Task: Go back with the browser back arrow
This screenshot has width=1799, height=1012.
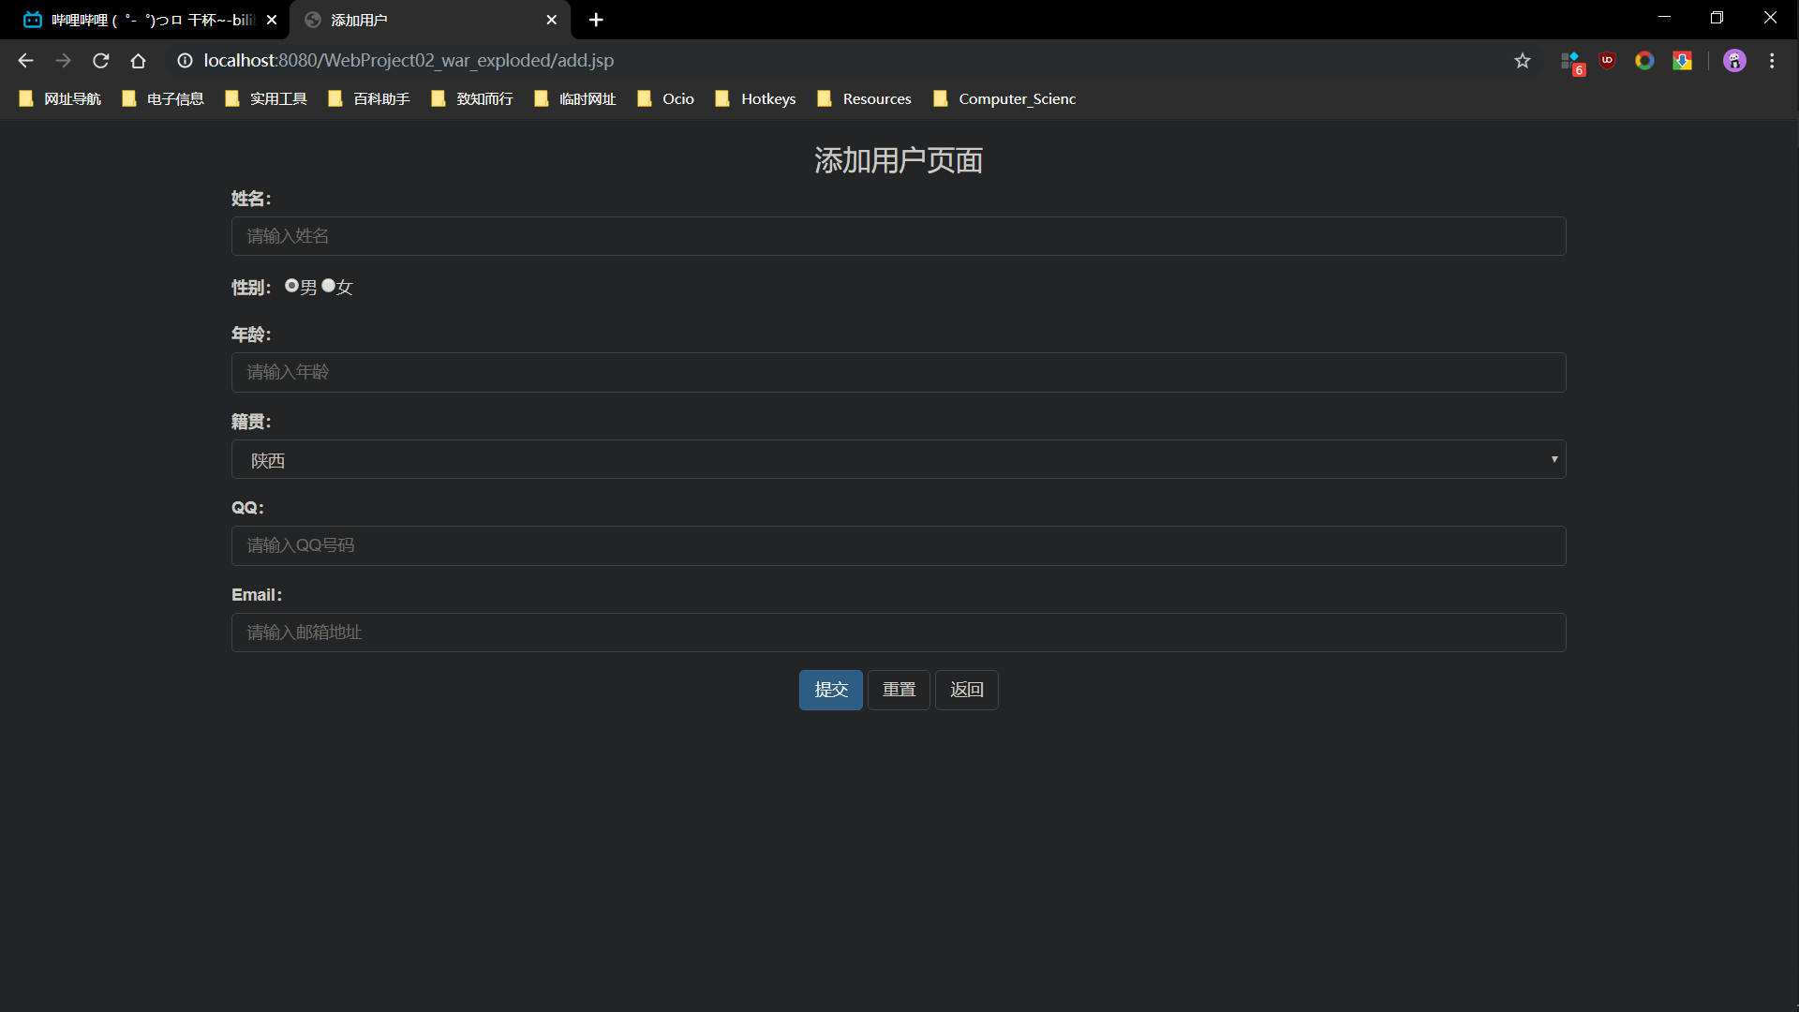Action: [25, 61]
